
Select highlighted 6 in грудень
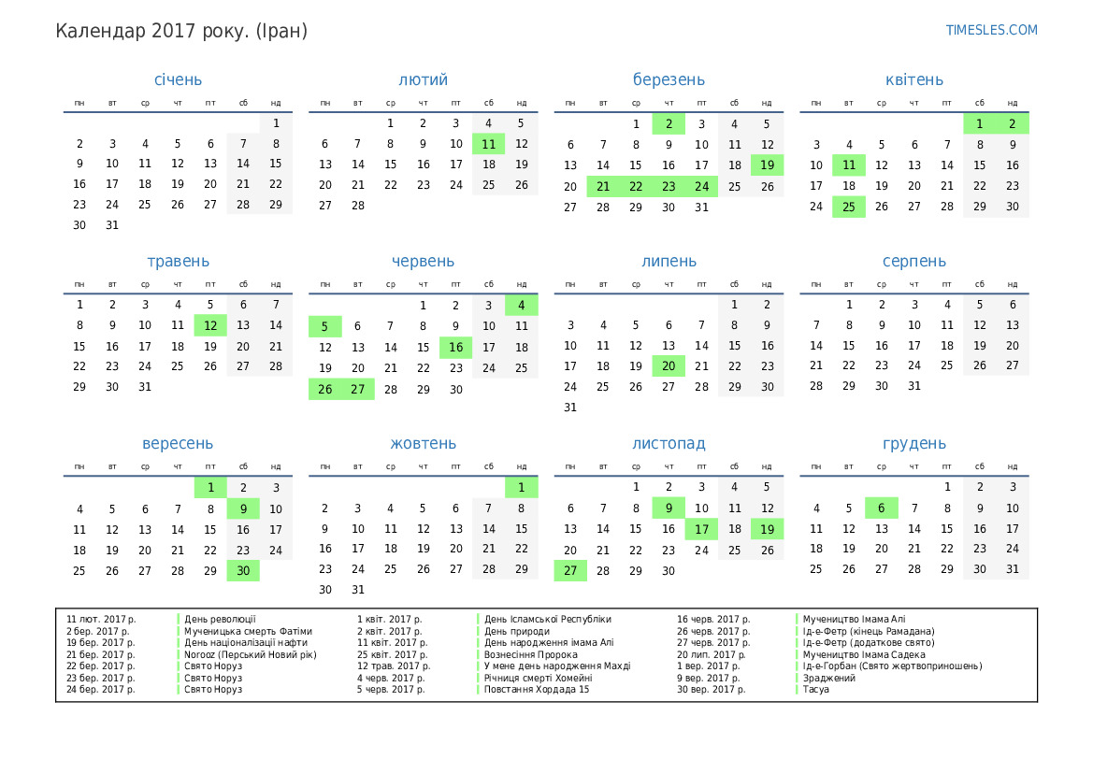(882, 508)
